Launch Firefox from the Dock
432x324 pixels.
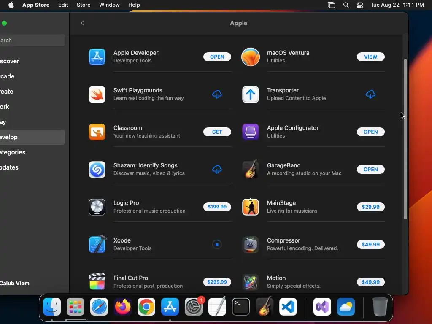tap(123, 307)
